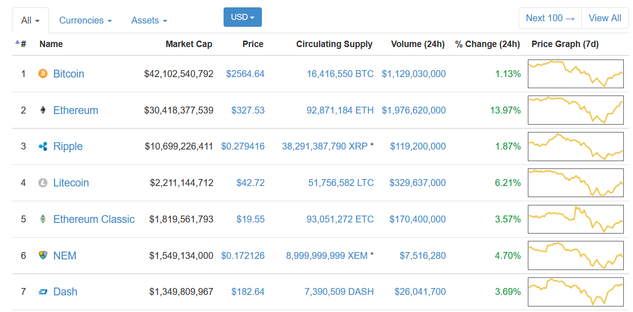Open the Assets dropdown tab
The image size is (633, 312).
click(149, 20)
